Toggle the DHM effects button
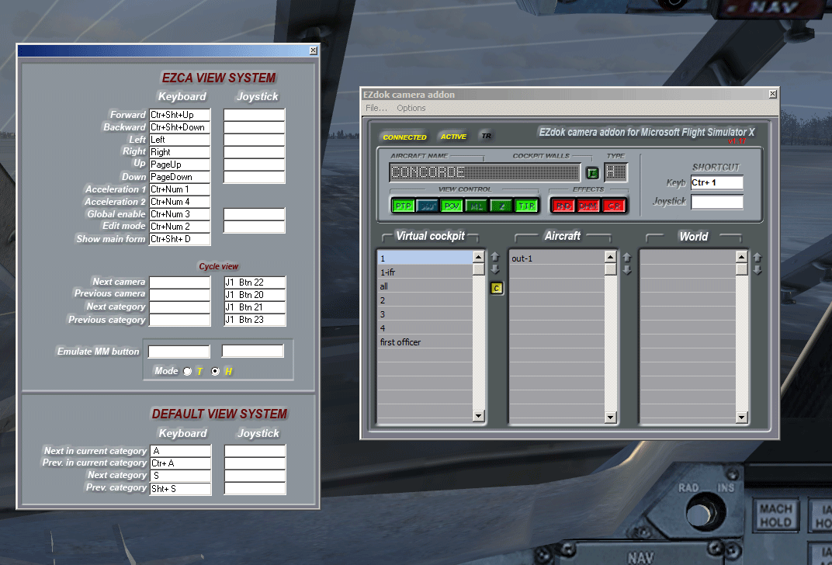This screenshot has width=832, height=565. pos(588,206)
